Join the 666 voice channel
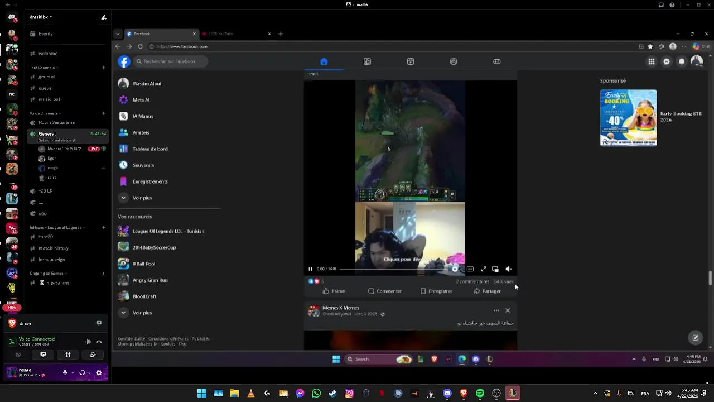Screen dimensions: 714x402 tap(42, 213)
